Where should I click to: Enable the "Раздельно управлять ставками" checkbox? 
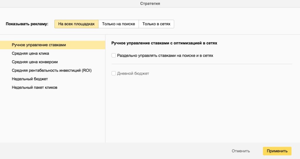114,55
